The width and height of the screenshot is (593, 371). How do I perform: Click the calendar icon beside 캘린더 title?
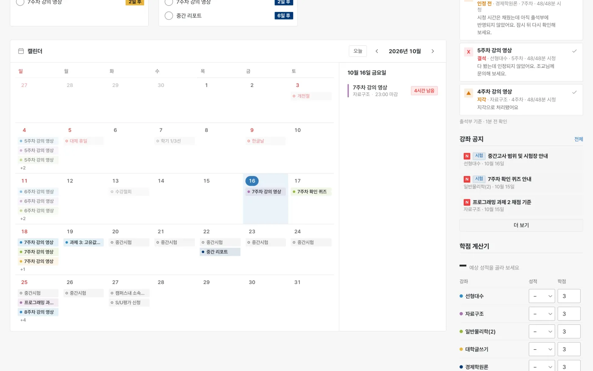(x=21, y=51)
